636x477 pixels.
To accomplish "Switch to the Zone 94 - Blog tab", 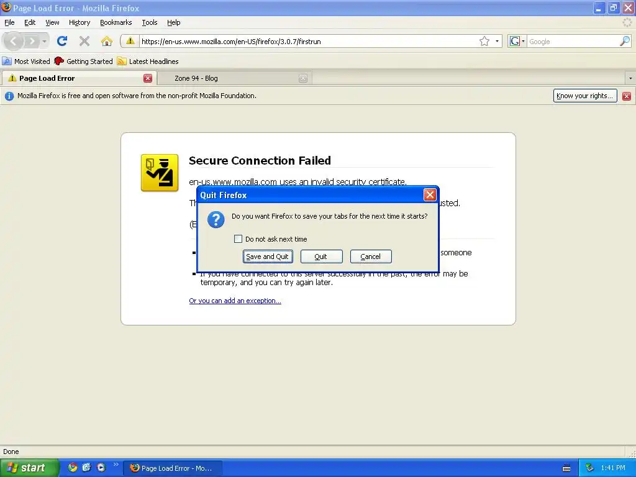I will (x=234, y=78).
